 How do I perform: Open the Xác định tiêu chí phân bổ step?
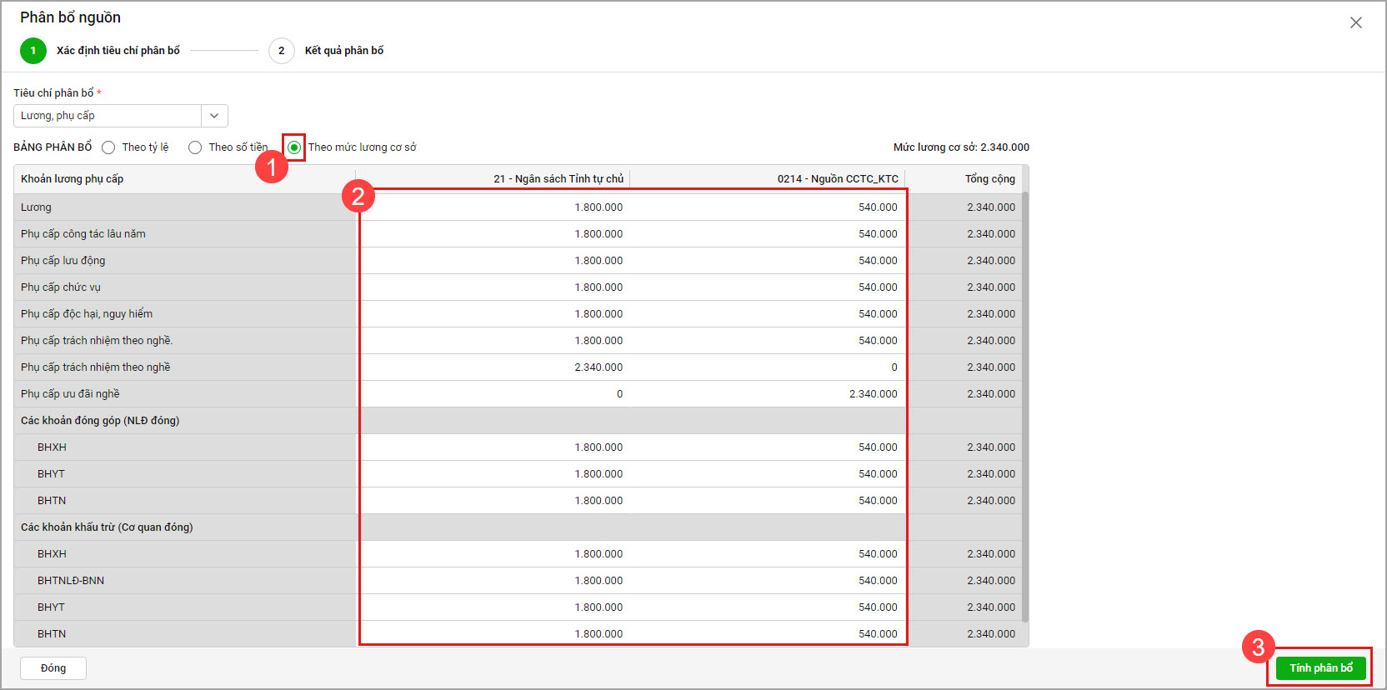pos(118,51)
